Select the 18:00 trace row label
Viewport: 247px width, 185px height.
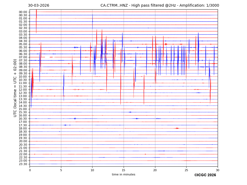point(23,128)
